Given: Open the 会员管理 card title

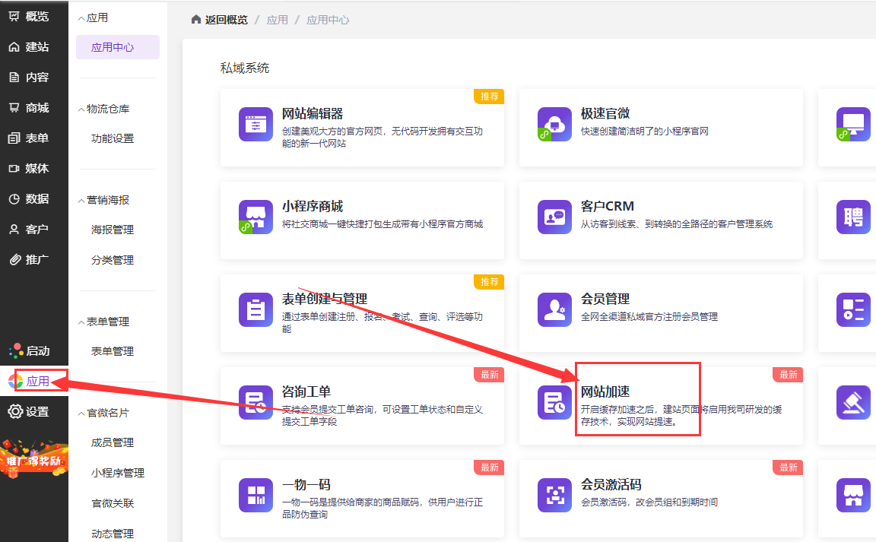Looking at the screenshot, I should tap(605, 299).
